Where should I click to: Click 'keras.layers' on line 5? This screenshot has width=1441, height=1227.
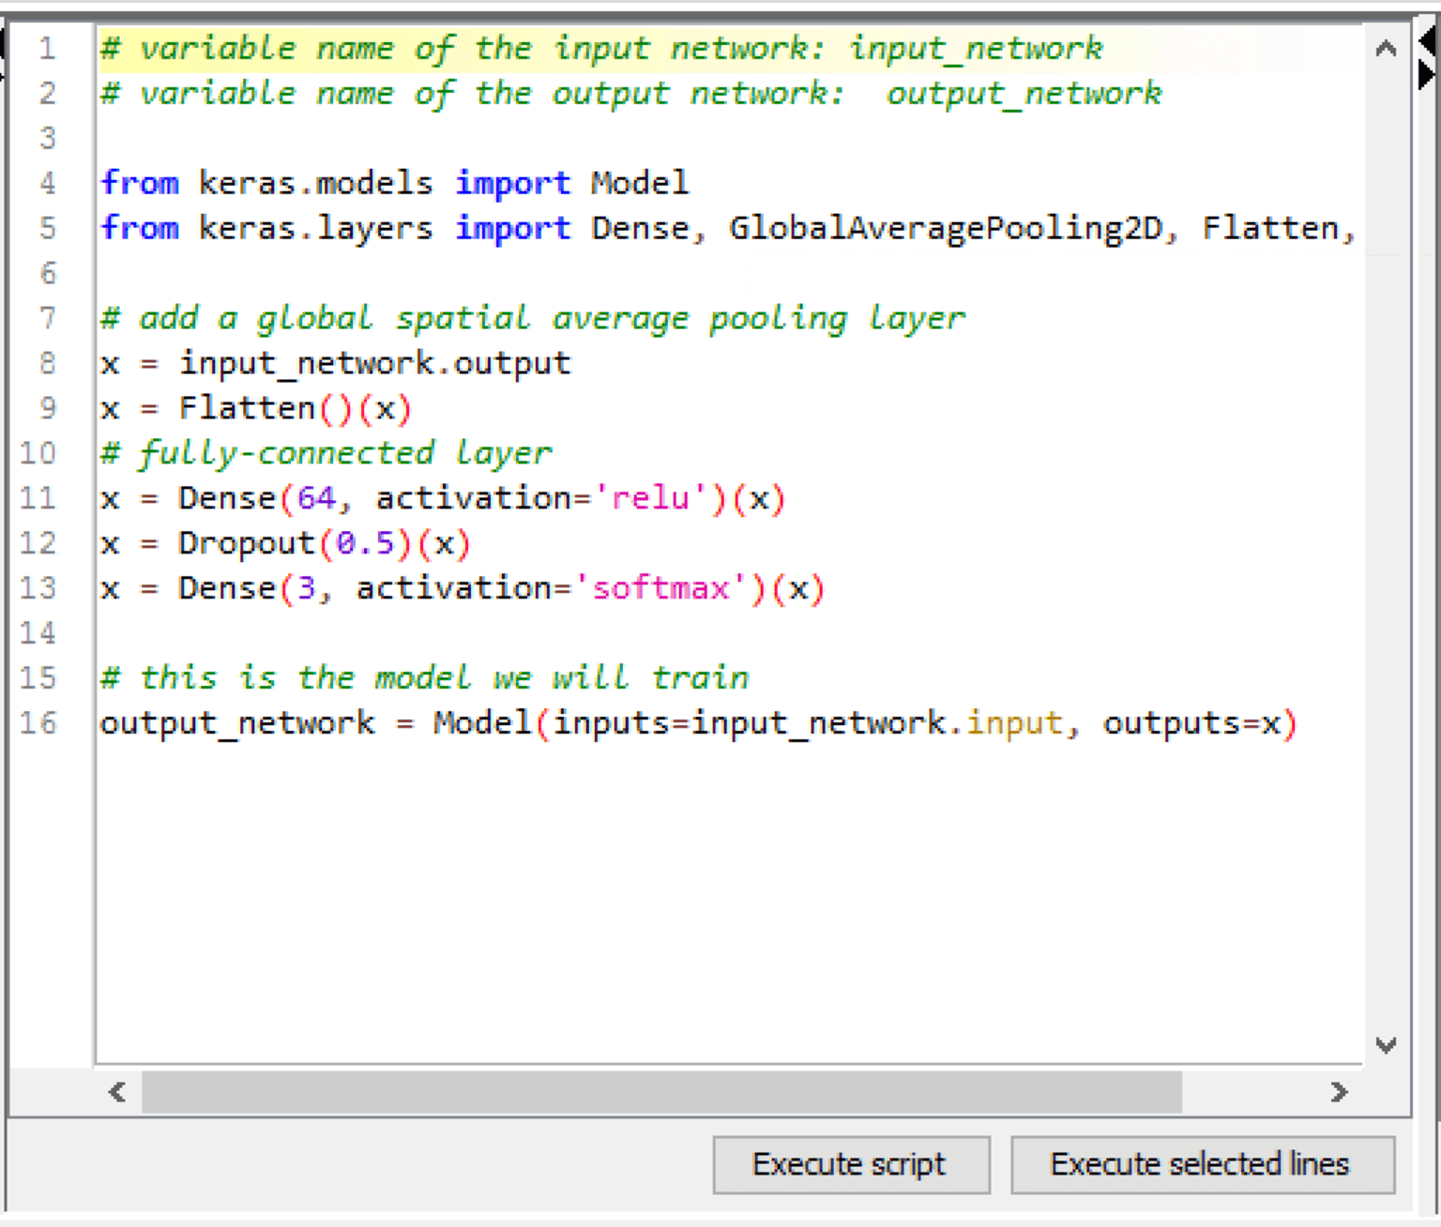point(315,229)
